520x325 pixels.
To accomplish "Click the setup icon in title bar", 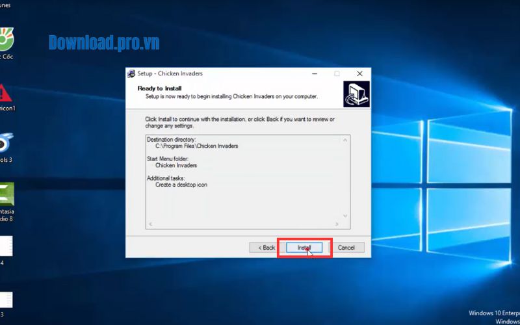I will click(x=131, y=73).
